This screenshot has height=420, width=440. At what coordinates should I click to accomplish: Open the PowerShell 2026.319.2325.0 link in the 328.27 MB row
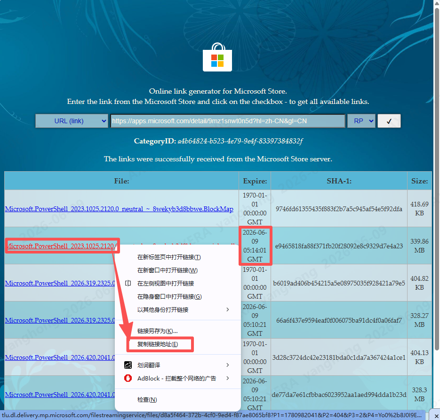tap(60, 320)
